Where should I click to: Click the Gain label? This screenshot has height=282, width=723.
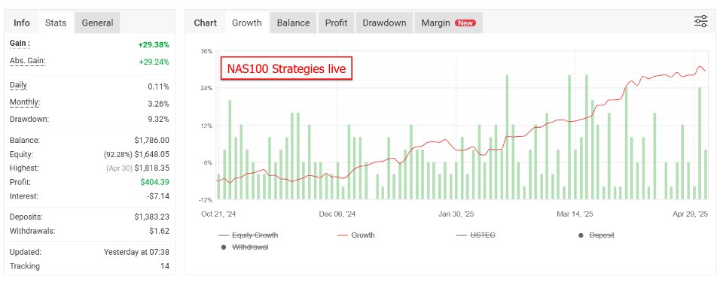click(x=20, y=44)
